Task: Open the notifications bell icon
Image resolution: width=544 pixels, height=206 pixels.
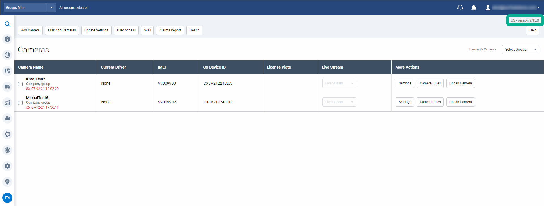Action: [474, 8]
